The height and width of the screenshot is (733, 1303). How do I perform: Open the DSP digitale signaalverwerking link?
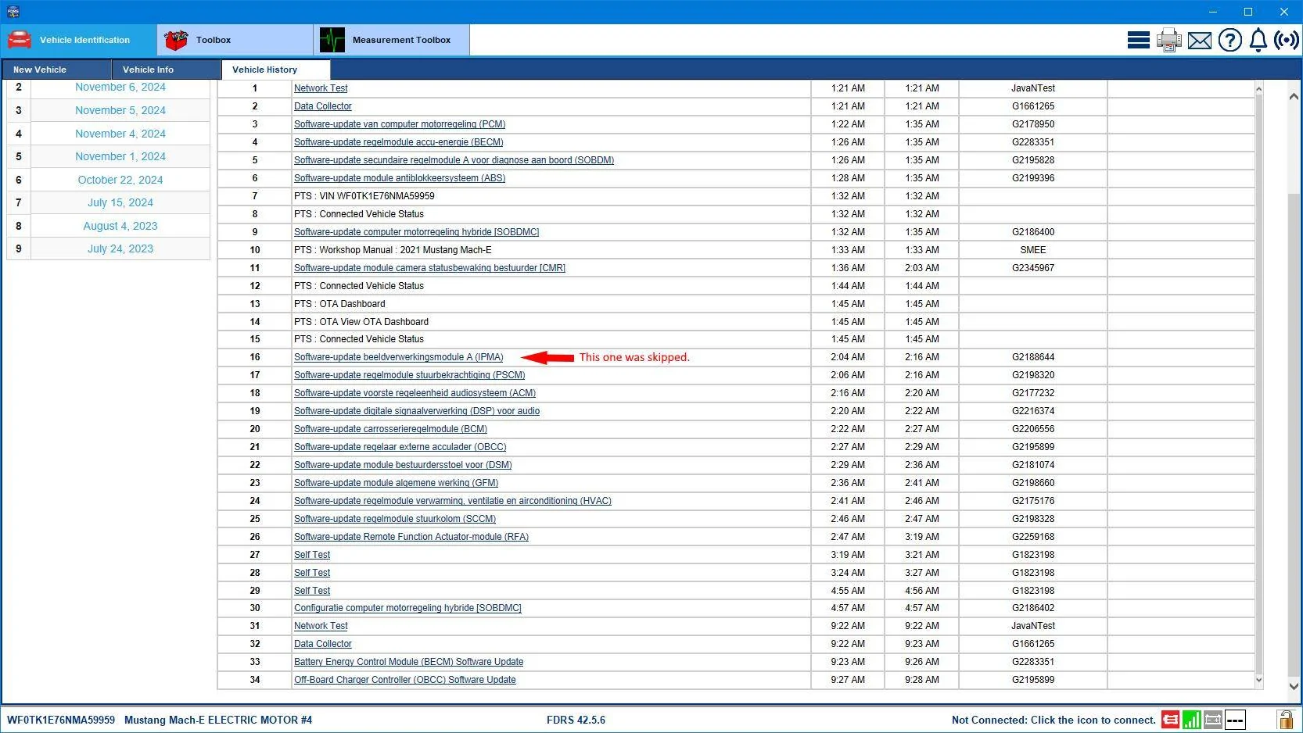coord(417,411)
